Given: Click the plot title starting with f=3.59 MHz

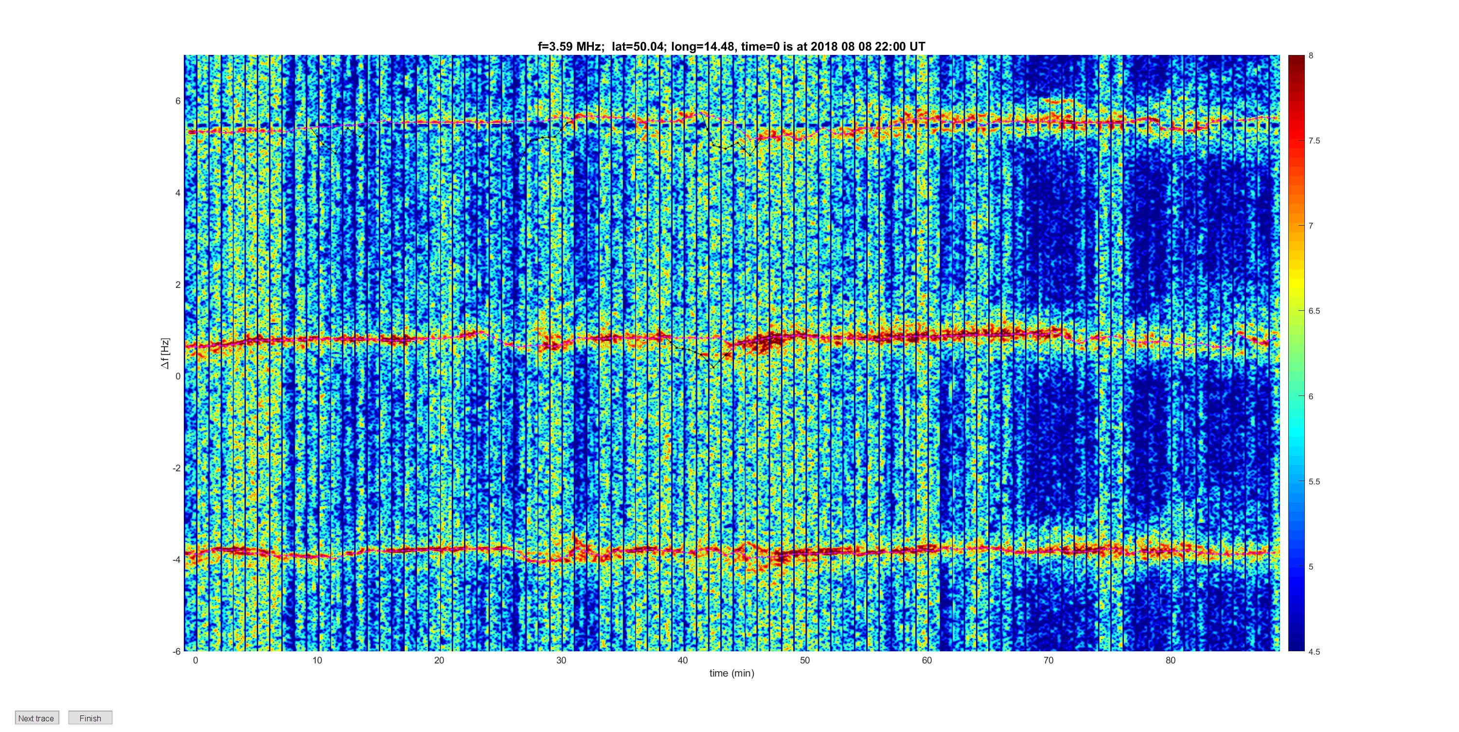Looking at the screenshot, I should tap(731, 47).
